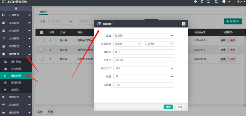Click the 确定 confirm button
This screenshot has width=246, height=116.
tap(168, 107)
